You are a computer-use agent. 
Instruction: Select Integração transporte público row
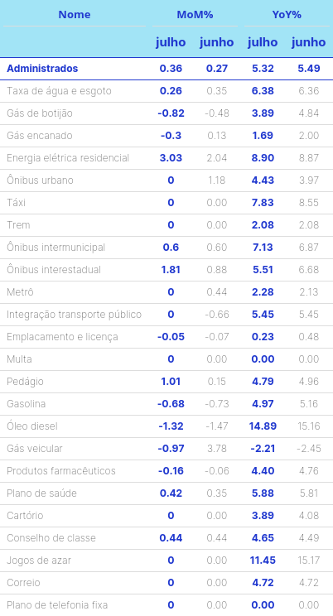pos(166,315)
